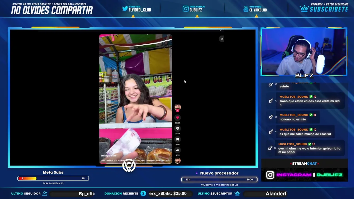The width and height of the screenshot is (354, 199).
Task: Click the bits dollar icon near donation
Action: pyautogui.click(x=143, y=193)
